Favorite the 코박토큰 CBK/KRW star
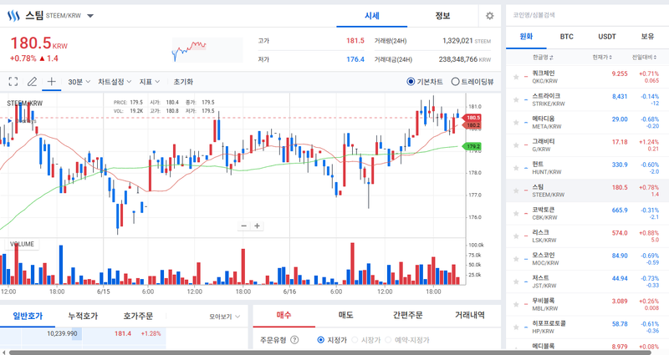The width and height of the screenshot is (669, 355). point(516,214)
